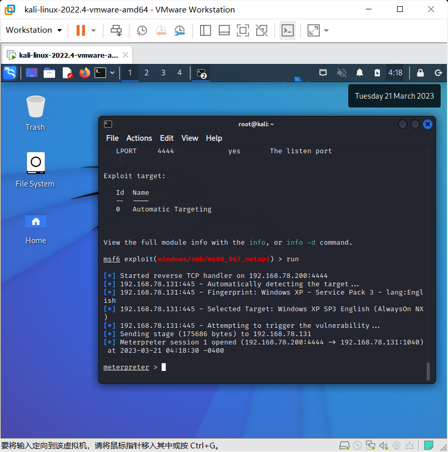Click the Kali log out icon
The width and height of the screenshot is (448, 452).
(x=438, y=73)
